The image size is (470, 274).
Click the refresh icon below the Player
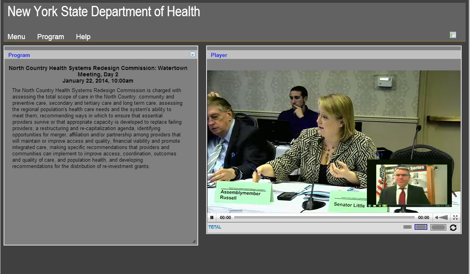(x=453, y=227)
